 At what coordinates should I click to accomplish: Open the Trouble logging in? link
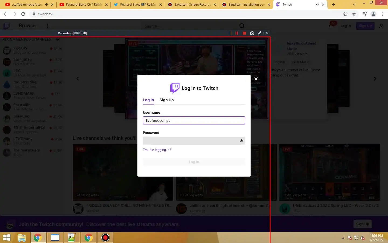pyautogui.click(x=157, y=150)
